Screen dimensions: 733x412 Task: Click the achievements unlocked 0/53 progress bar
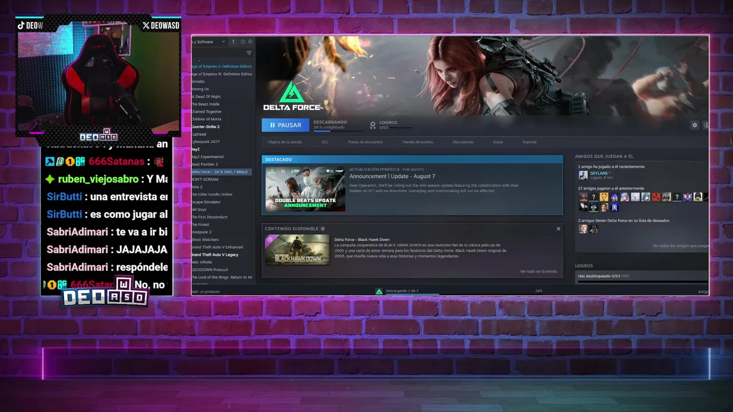[643, 281]
